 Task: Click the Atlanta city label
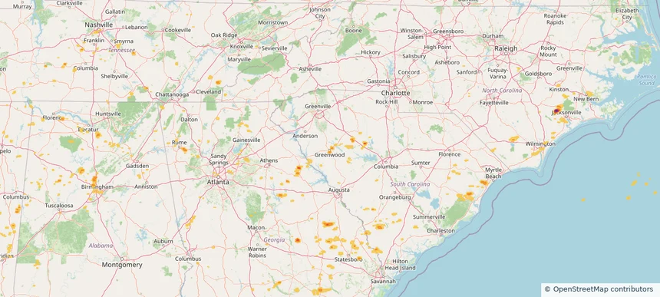(x=218, y=182)
